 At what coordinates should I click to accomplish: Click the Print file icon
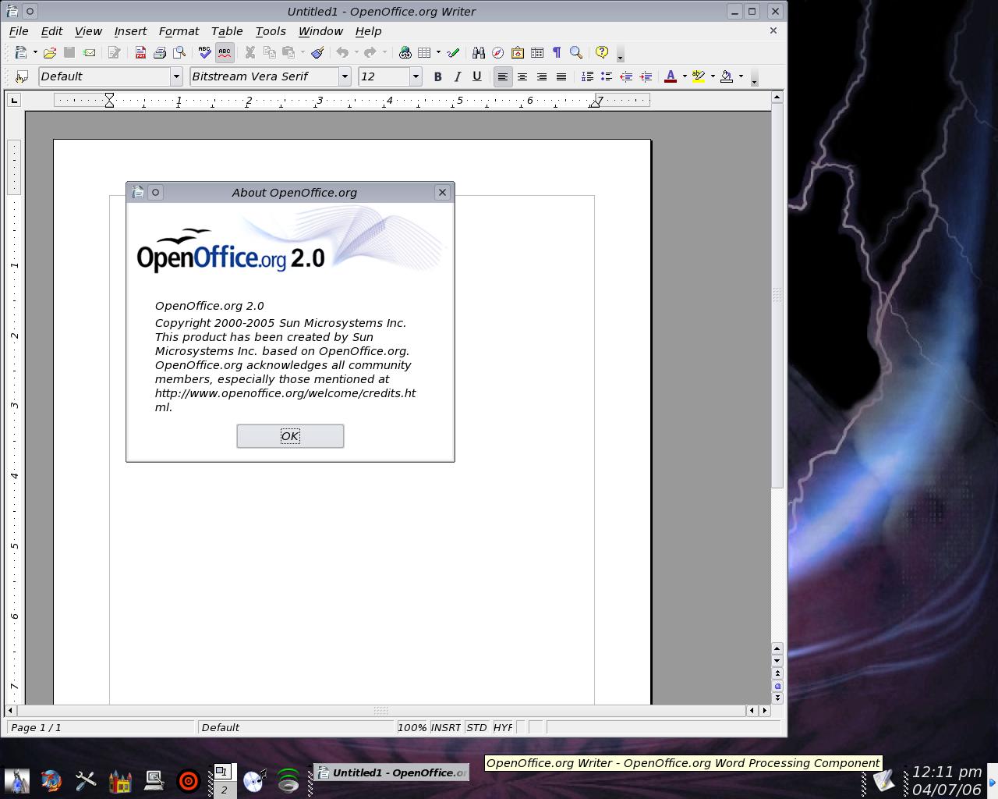(160, 53)
